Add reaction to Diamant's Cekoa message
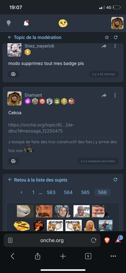This screenshot has width=126, height=273. [x=13, y=161]
